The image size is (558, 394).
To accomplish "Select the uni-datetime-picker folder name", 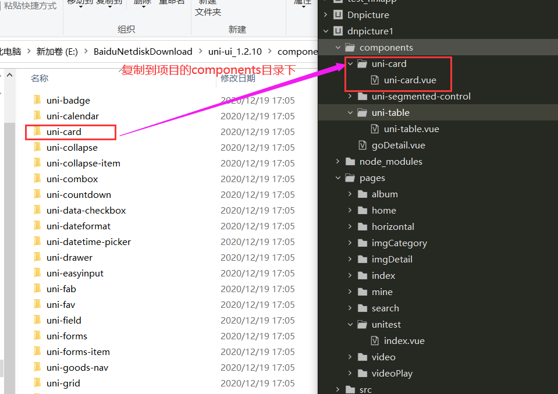I will [x=88, y=242].
